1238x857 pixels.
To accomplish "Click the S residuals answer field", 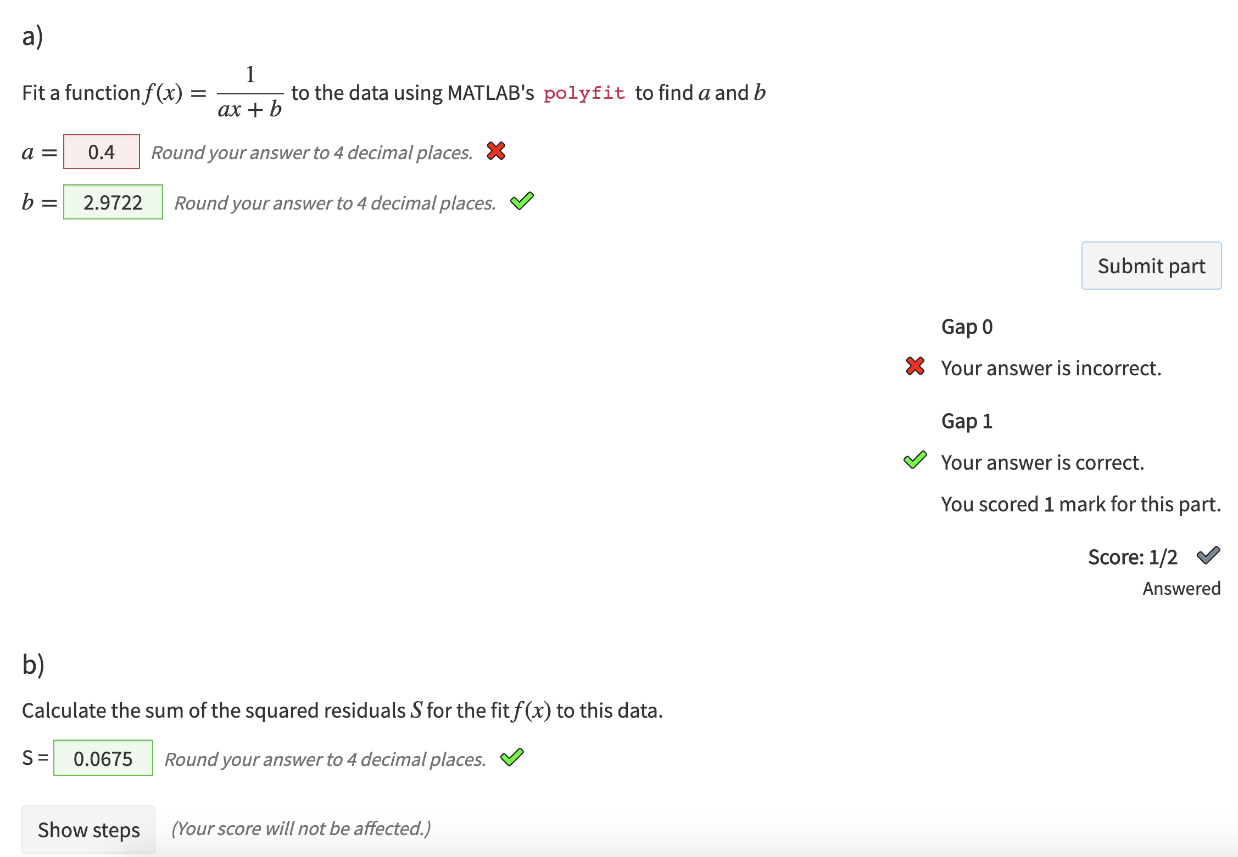I will [x=103, y=758].
